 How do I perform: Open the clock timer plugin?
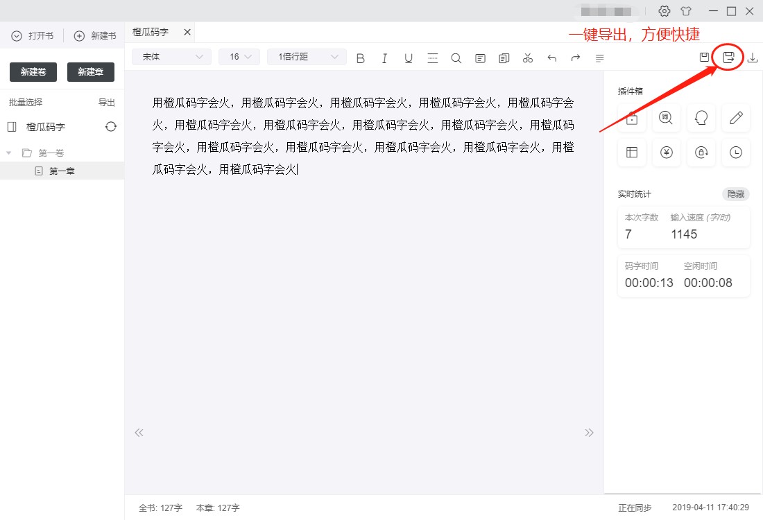pos(736,153)
